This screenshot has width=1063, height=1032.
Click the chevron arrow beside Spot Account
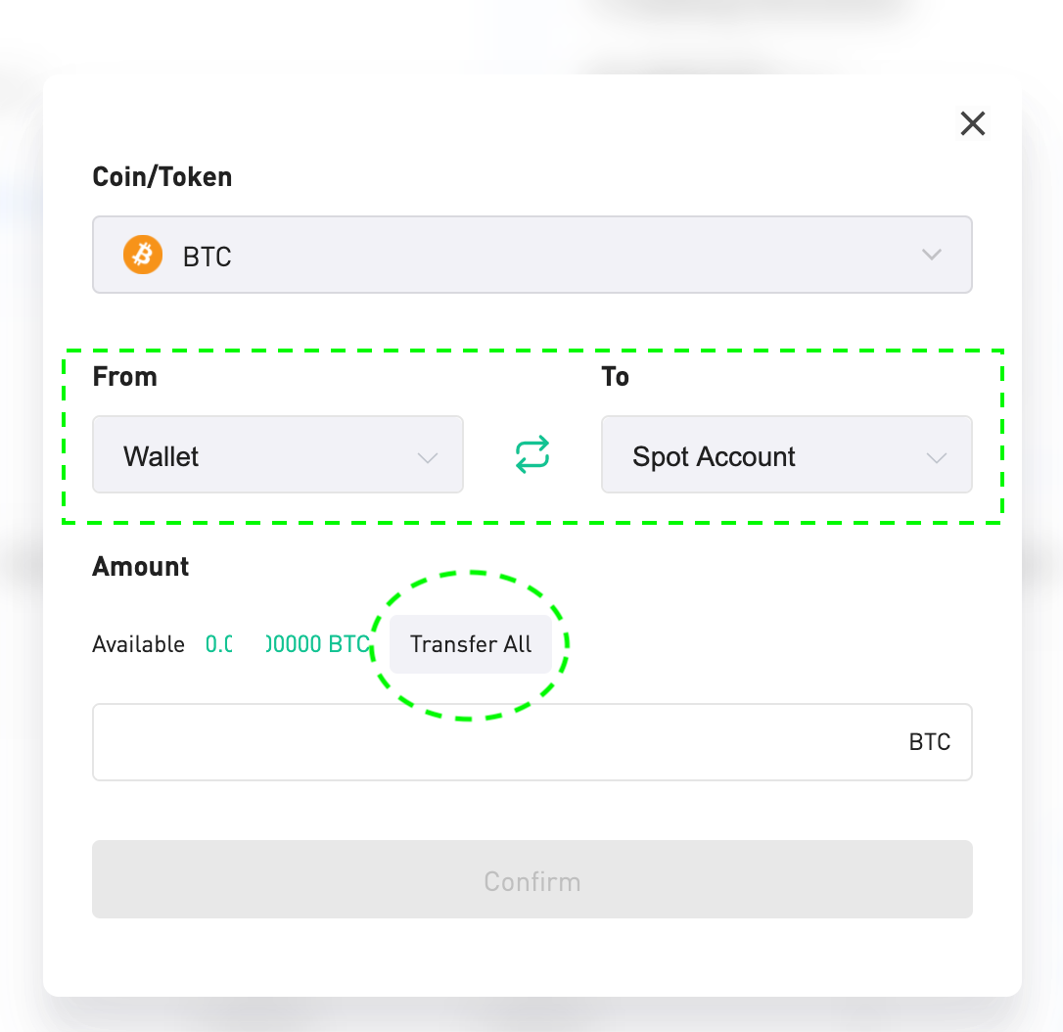937,458
